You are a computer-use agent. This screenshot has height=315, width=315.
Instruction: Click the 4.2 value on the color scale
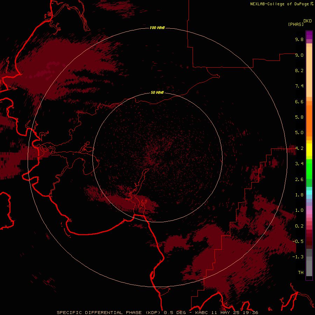coord(299,148)
